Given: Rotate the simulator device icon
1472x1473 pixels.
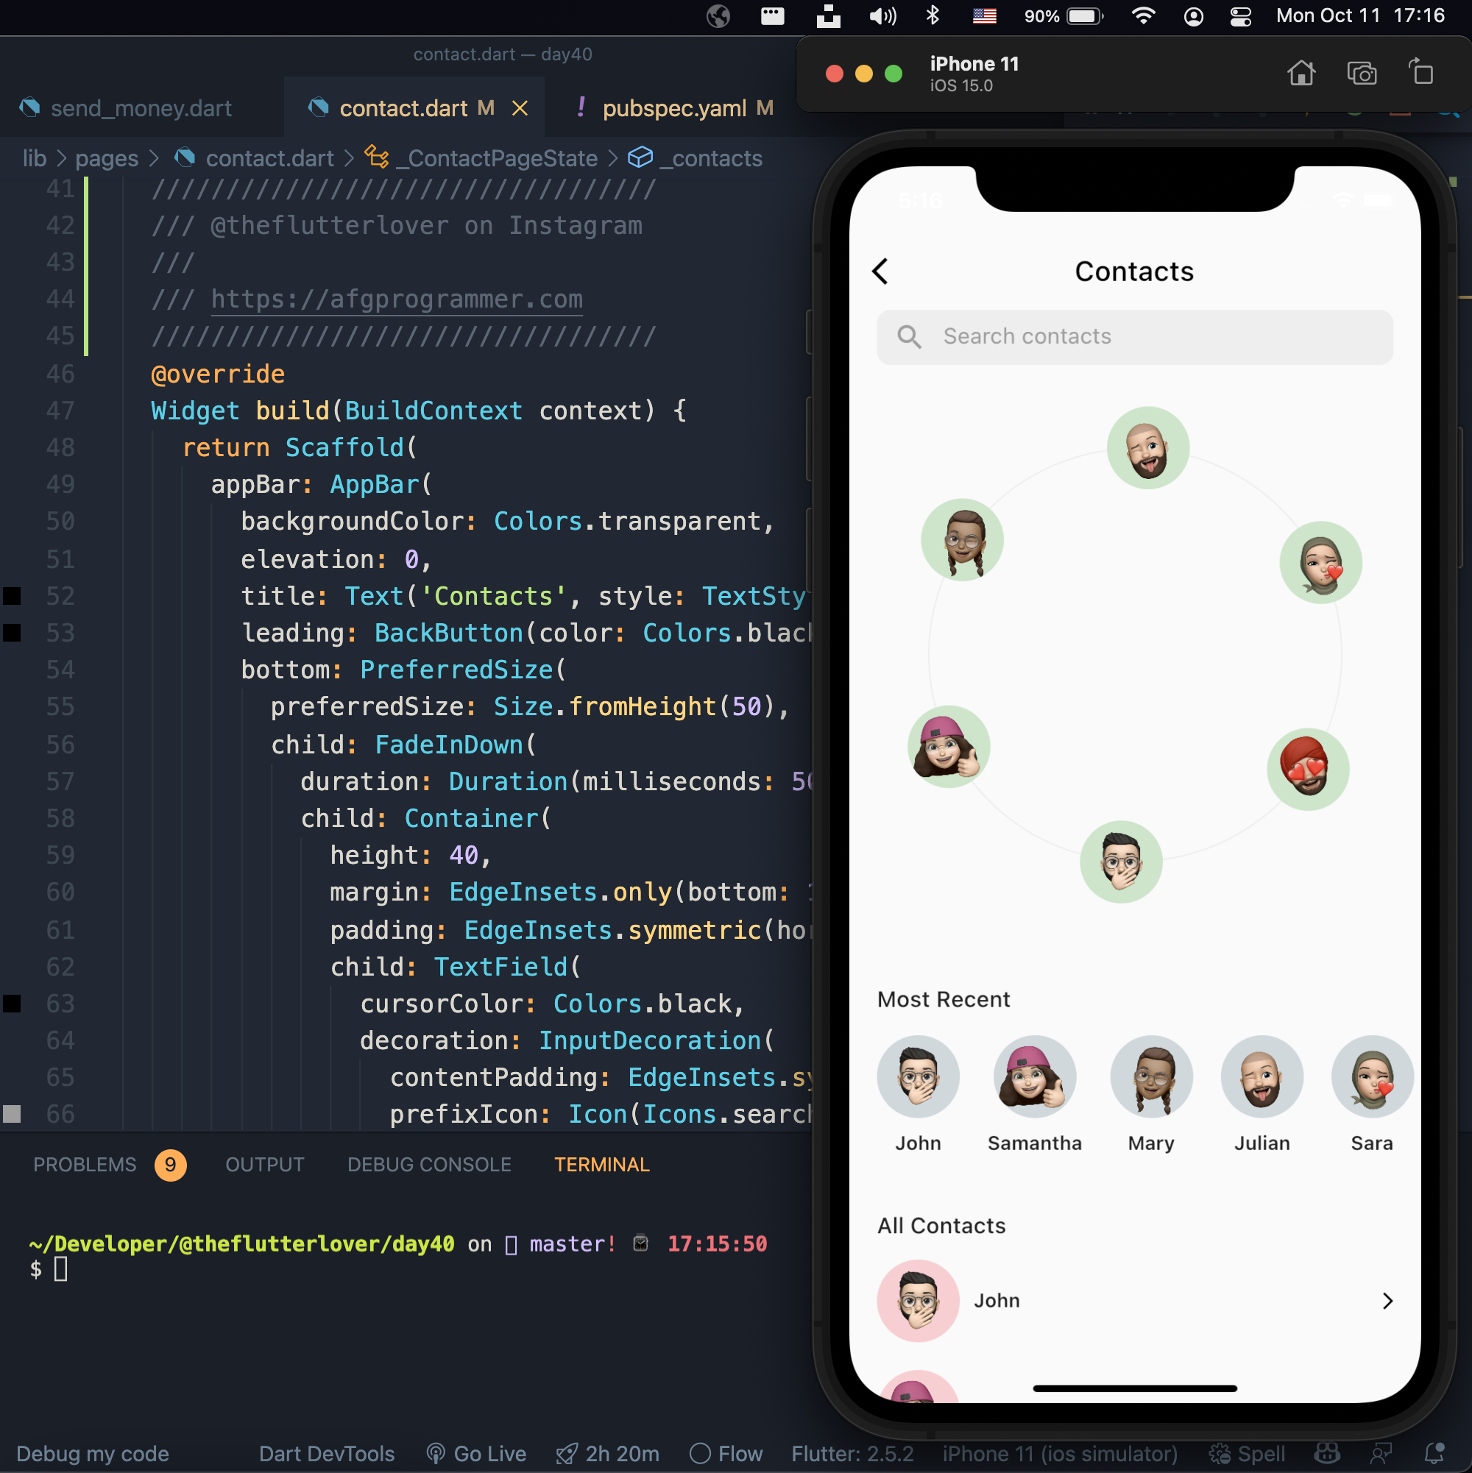Looking at the screenshot, I should point(1420,73).
